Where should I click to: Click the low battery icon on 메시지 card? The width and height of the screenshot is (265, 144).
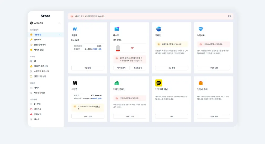(x=118, y=48)
